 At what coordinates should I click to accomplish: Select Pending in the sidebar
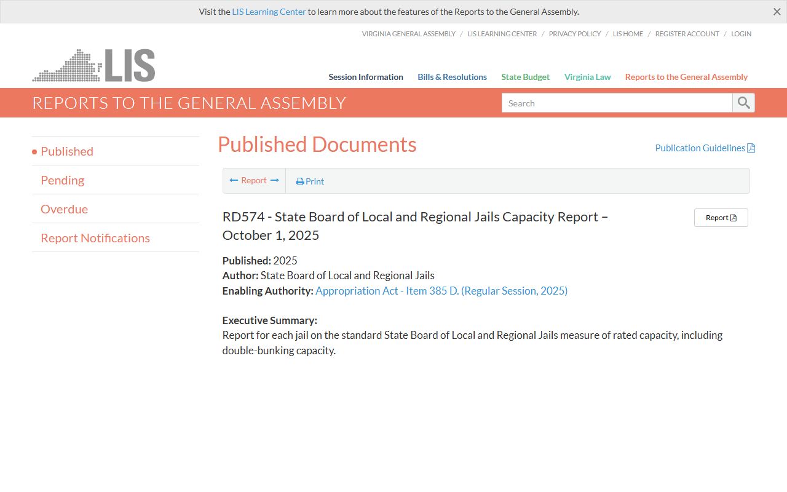62,180
